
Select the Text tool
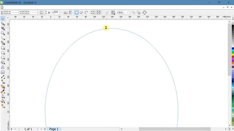[x=3, y=67]
